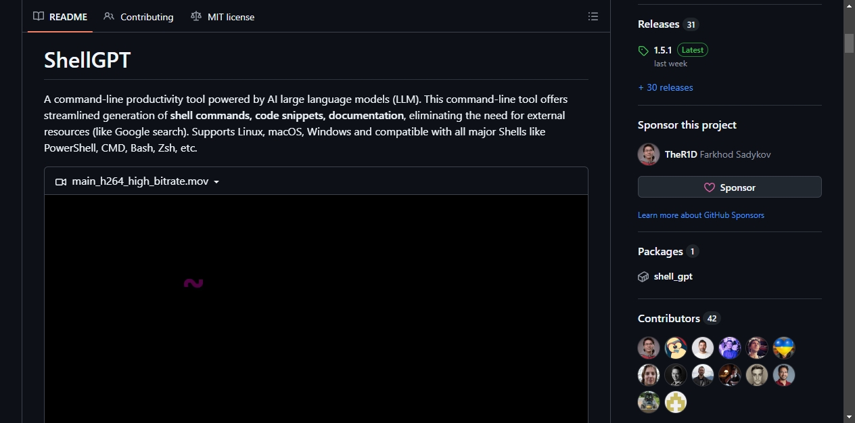Click the scales icon beside MIT license
This screenshot has height=423, width=855.
(x=196, y=16)
